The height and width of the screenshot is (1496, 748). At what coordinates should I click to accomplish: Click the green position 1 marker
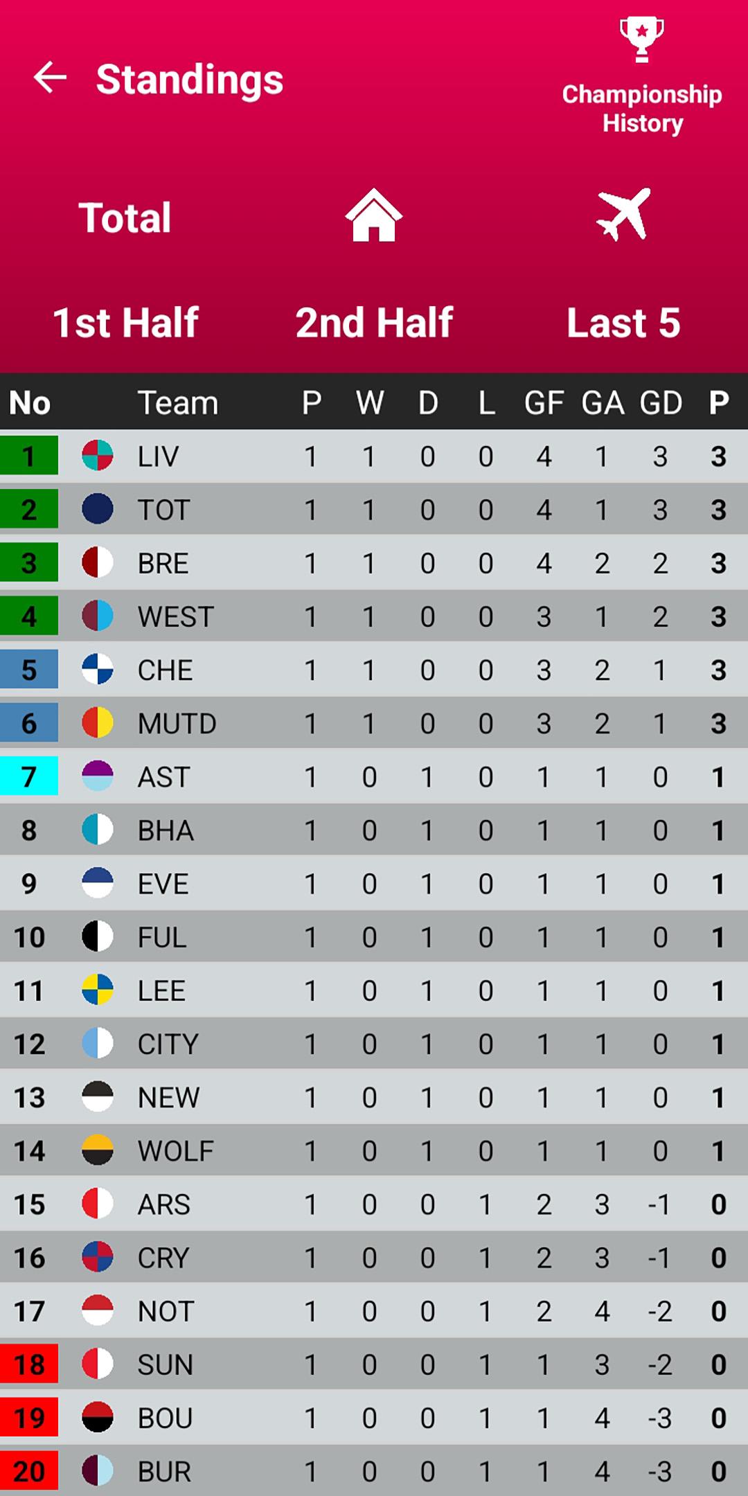[29, 456]
